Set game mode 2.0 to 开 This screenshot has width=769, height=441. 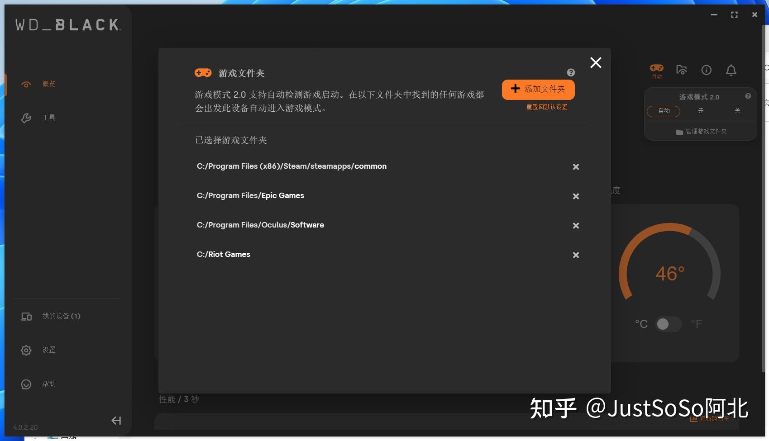point(701,111)
